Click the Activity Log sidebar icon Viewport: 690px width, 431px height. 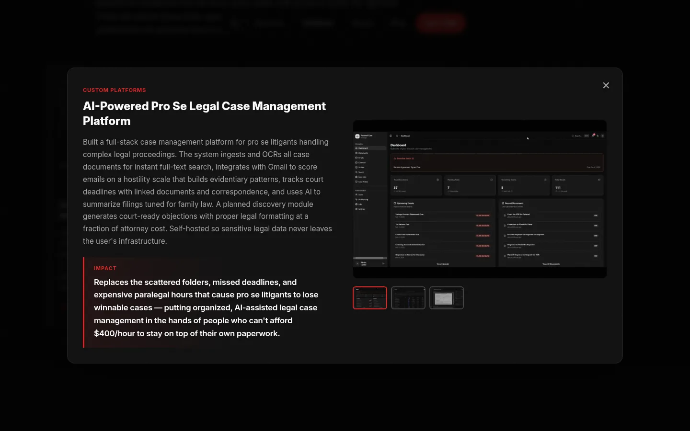click(x=356, y=199)
